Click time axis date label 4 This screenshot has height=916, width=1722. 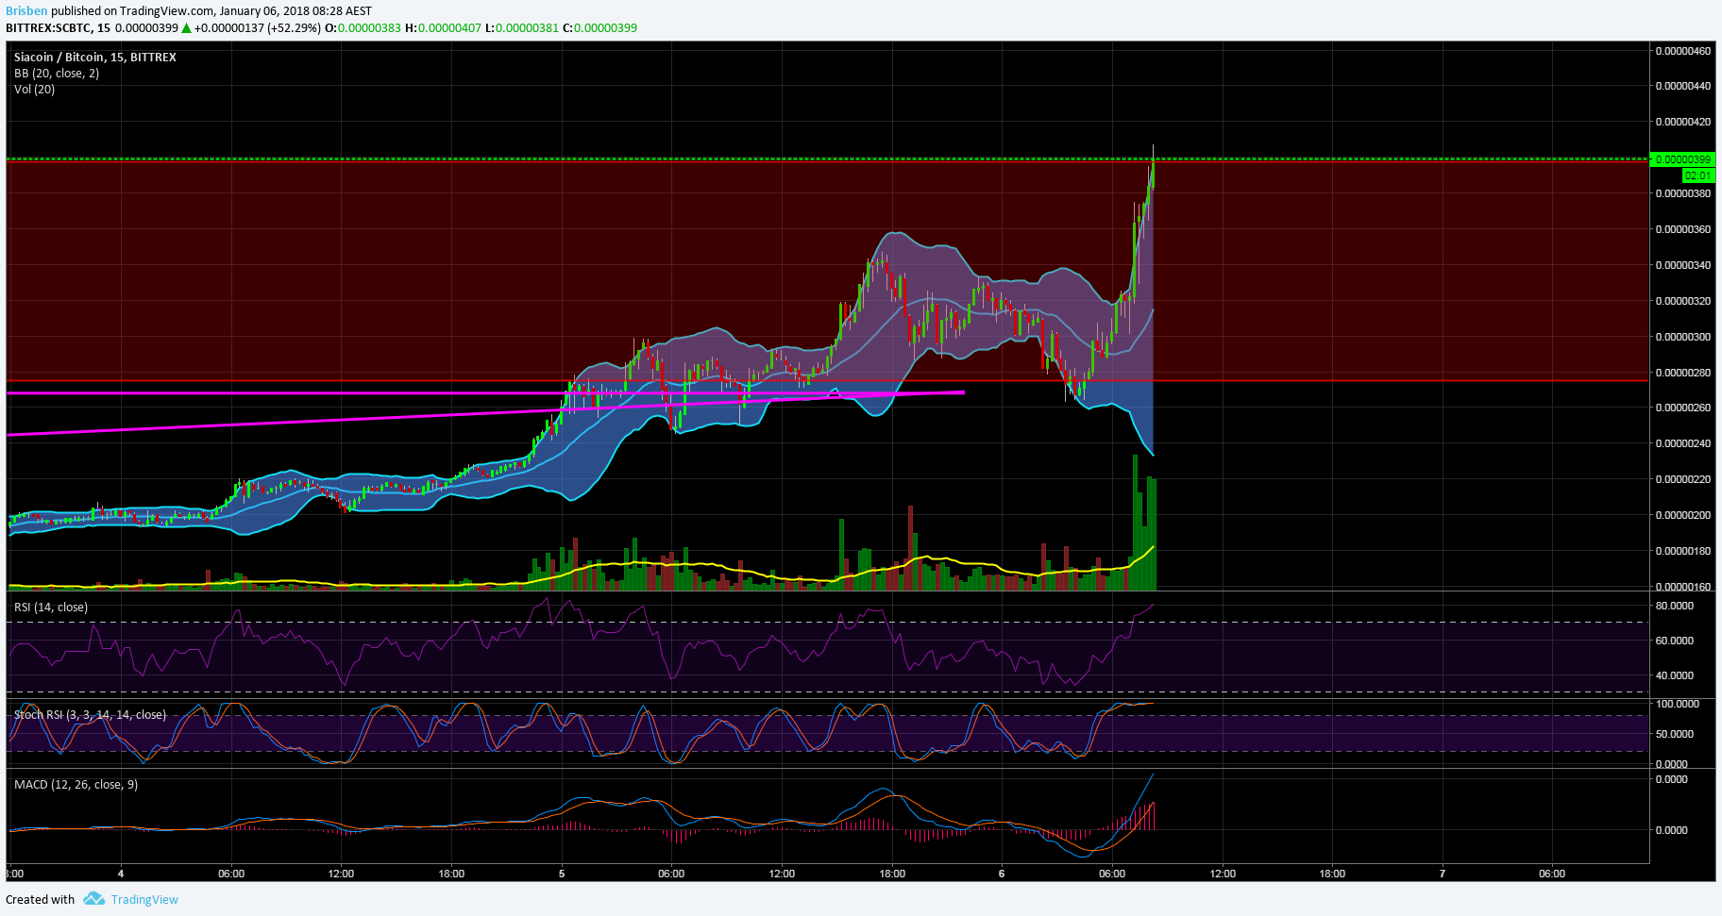click(x=121, y=874)
